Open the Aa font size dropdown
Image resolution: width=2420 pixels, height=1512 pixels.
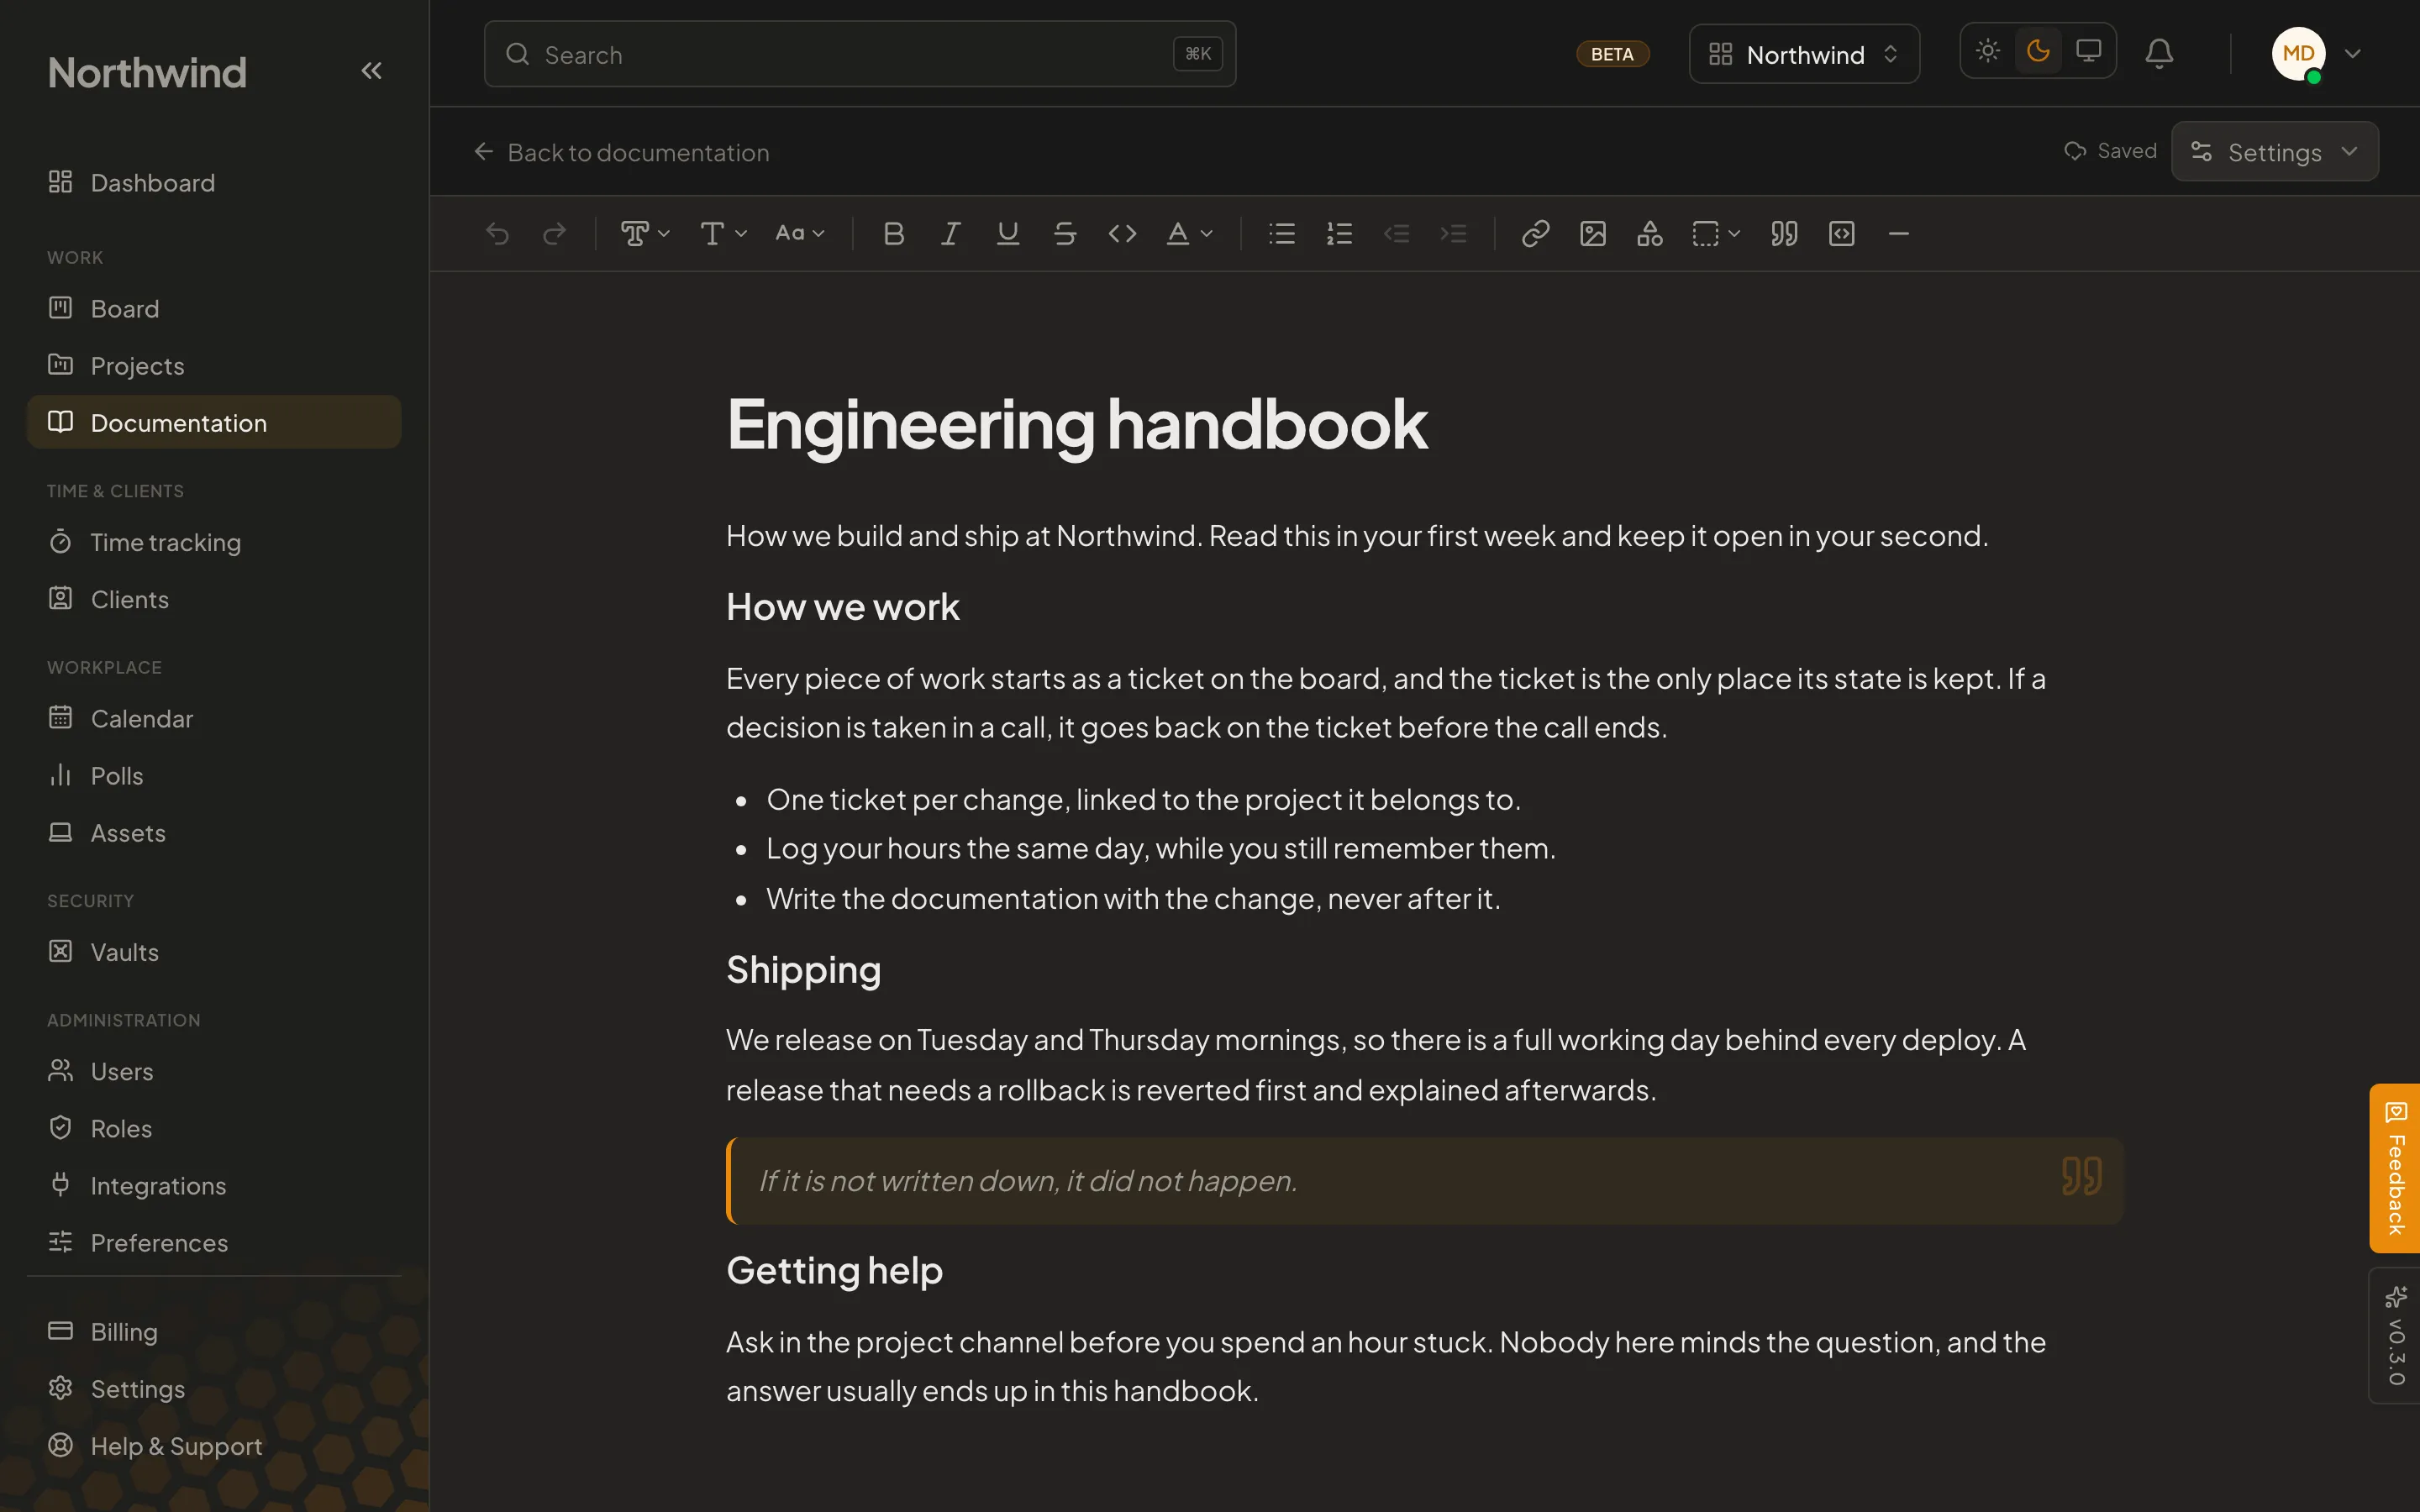pos(800,234)
